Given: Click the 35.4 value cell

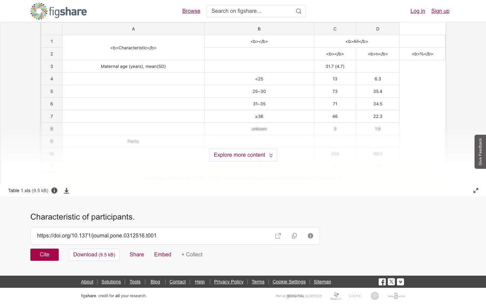Looking at the screenshot, I should [378, 92].
